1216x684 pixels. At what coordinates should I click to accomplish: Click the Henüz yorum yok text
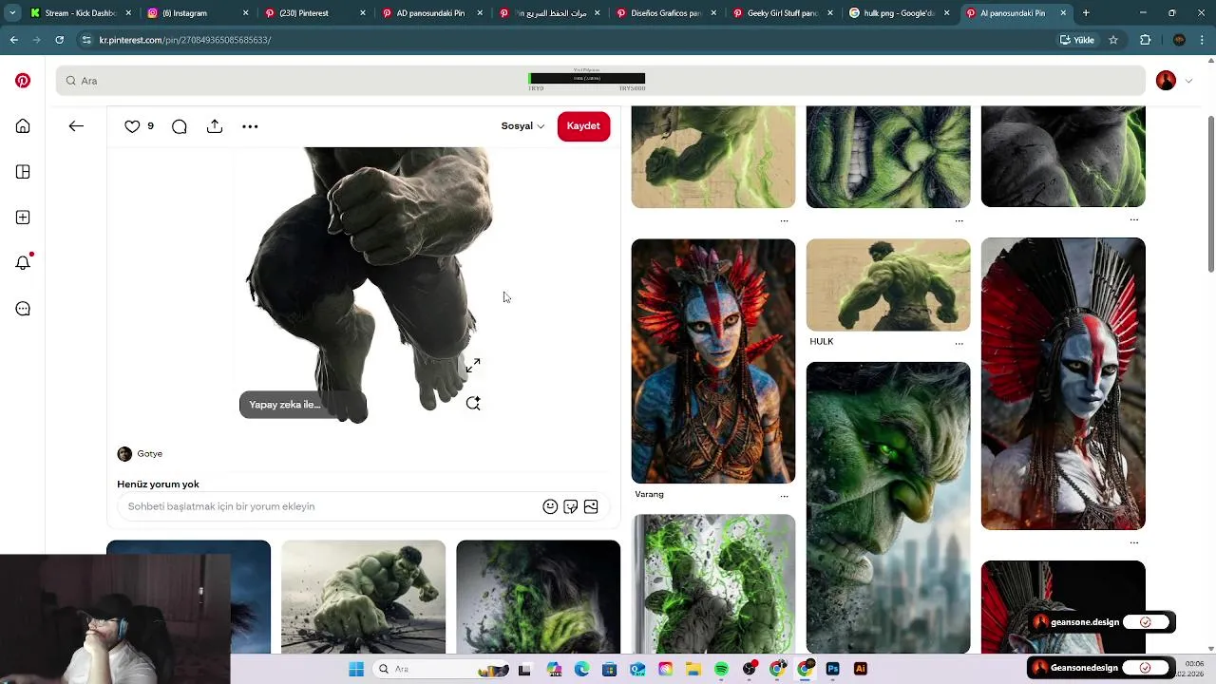coord(158,484)
